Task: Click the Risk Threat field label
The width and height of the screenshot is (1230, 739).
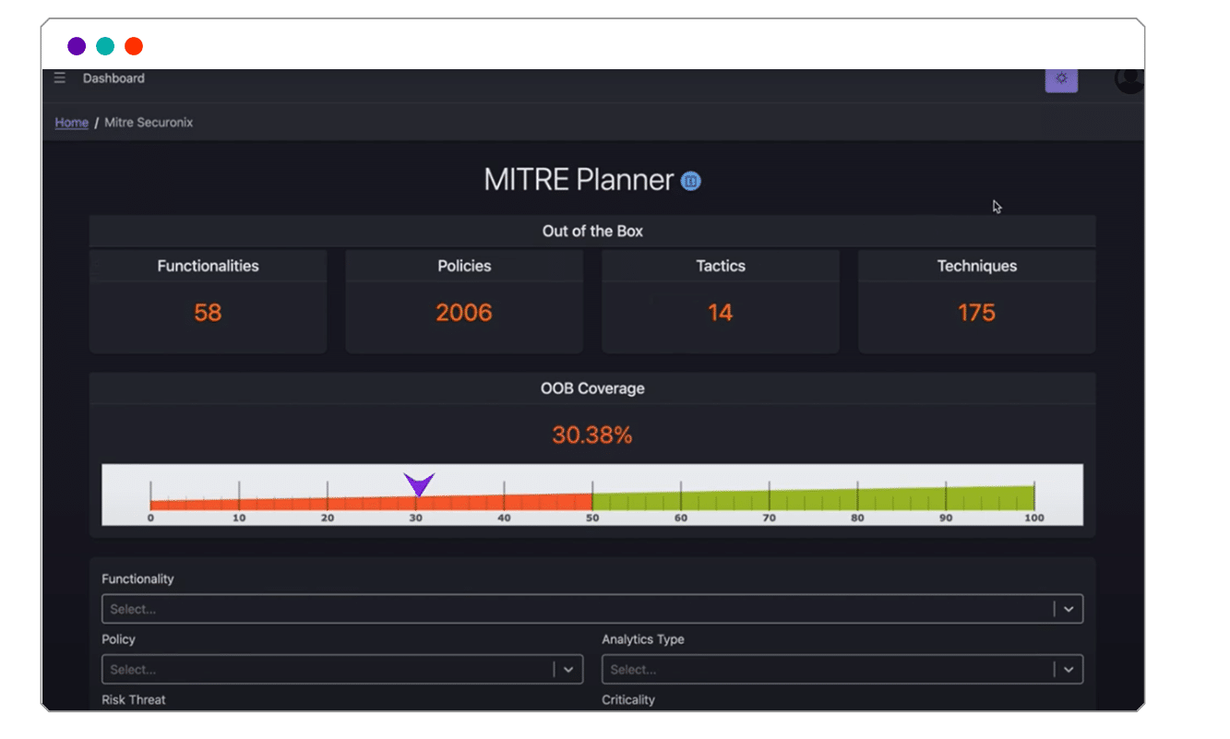Action: (x=134, y=699)
